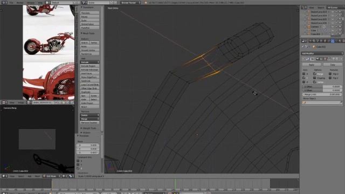This screenshot has height=194, width=345.
Task: Toggle Mirror modifier X axis checkbox
Action: point(303,74)
